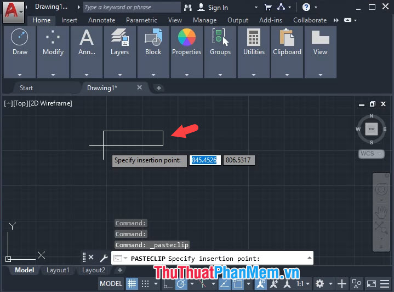
Task: Switch to the Annotate ribbon tab
Action: click(101, 20)
